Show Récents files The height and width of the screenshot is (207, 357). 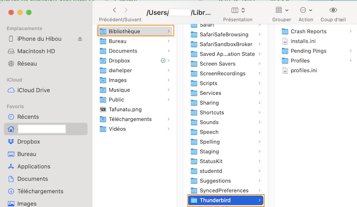(x=28, y=117)
